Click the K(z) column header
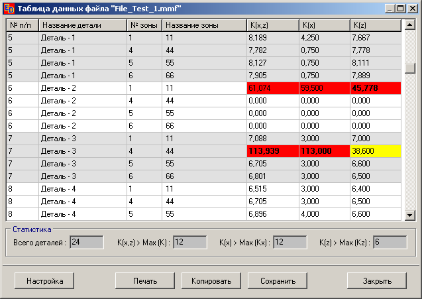422x299 pixels. click(x=375, y=25)
